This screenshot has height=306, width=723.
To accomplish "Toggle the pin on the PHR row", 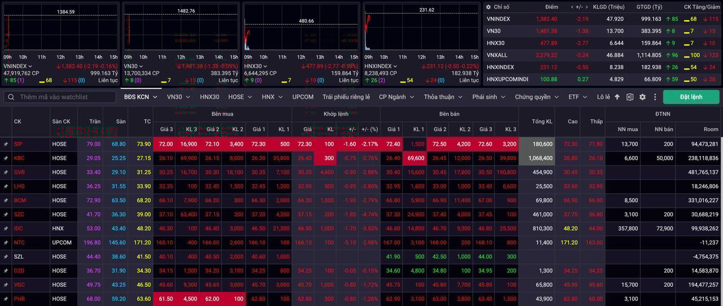I will [x=6, y=299].
